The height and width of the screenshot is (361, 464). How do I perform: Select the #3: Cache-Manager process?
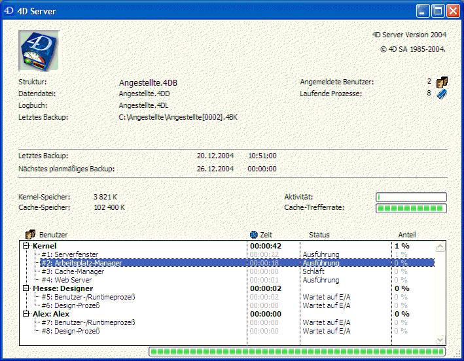(73, 271)
